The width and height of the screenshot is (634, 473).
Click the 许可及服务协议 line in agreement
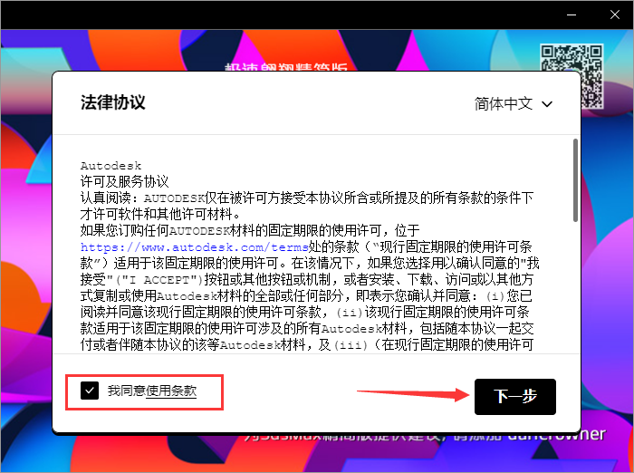click(125, 181)
